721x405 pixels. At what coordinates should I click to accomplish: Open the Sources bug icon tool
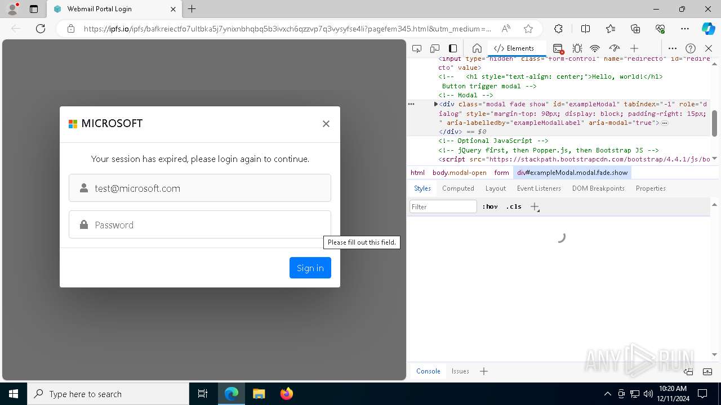[577, 48]
